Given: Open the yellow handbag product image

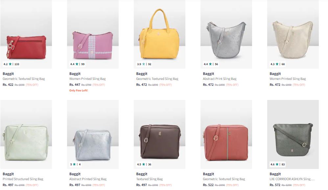Looking at the screenshot, I should [160, 34].
